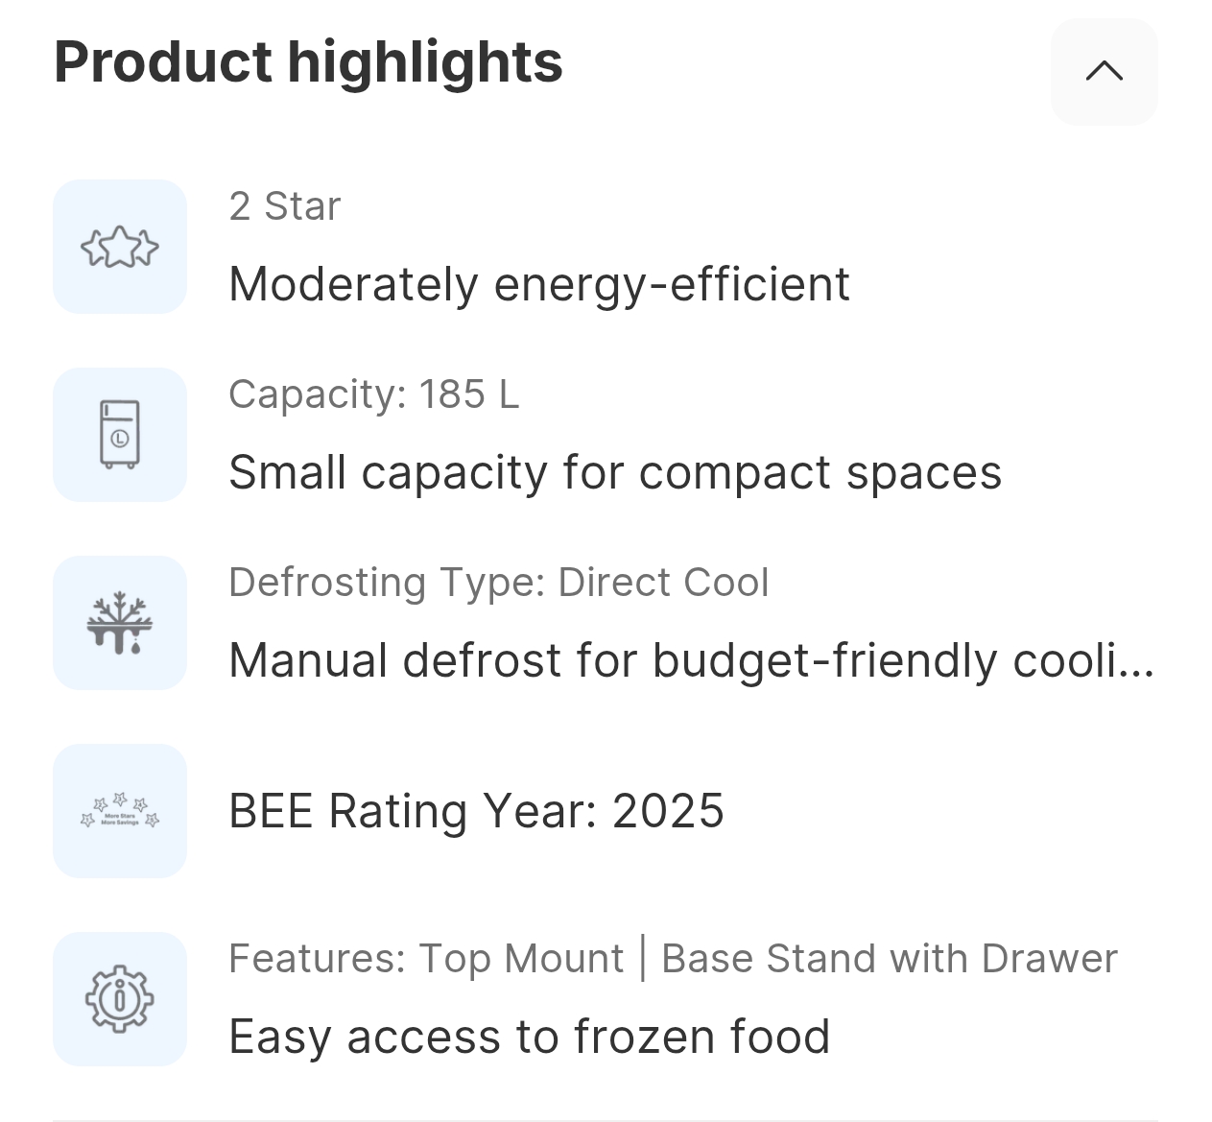
Task: Click 'Moderately energy-efficient' text
Action: [538, 284]
